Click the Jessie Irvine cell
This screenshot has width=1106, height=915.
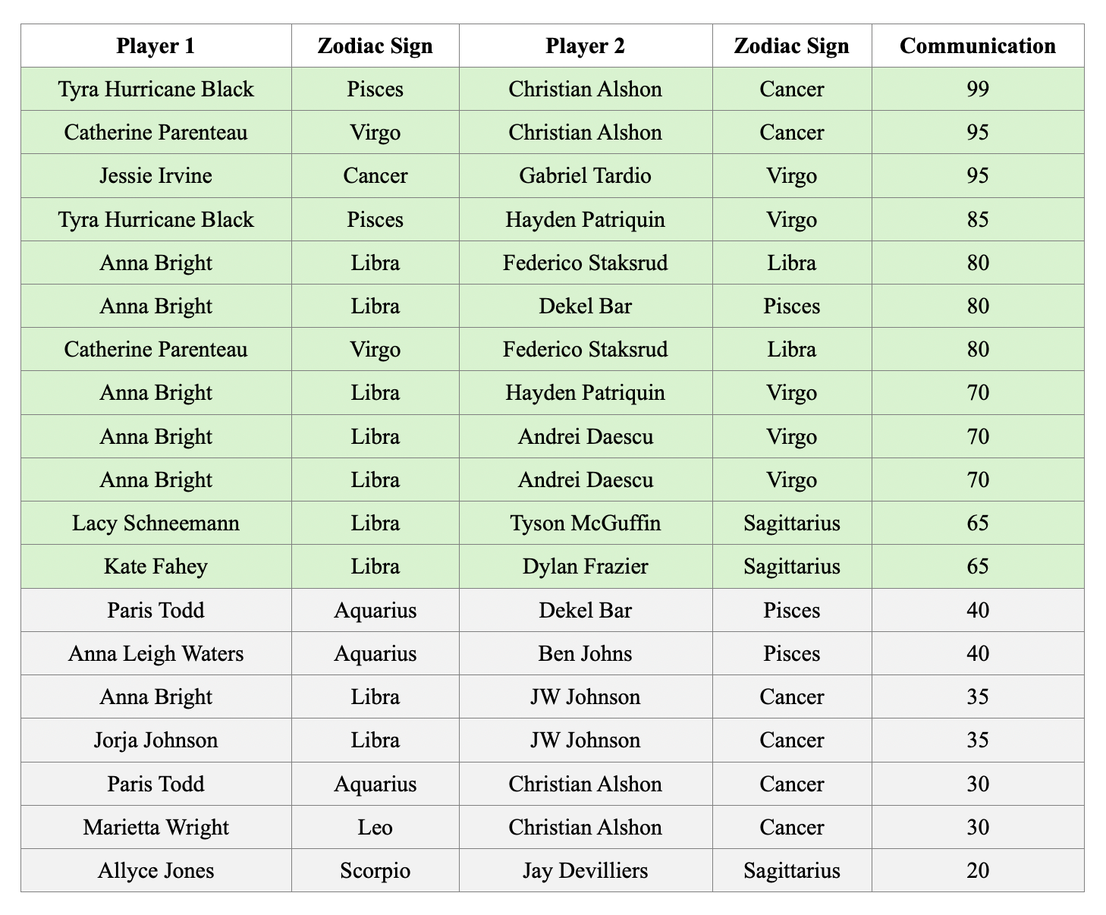pos(156,176)
